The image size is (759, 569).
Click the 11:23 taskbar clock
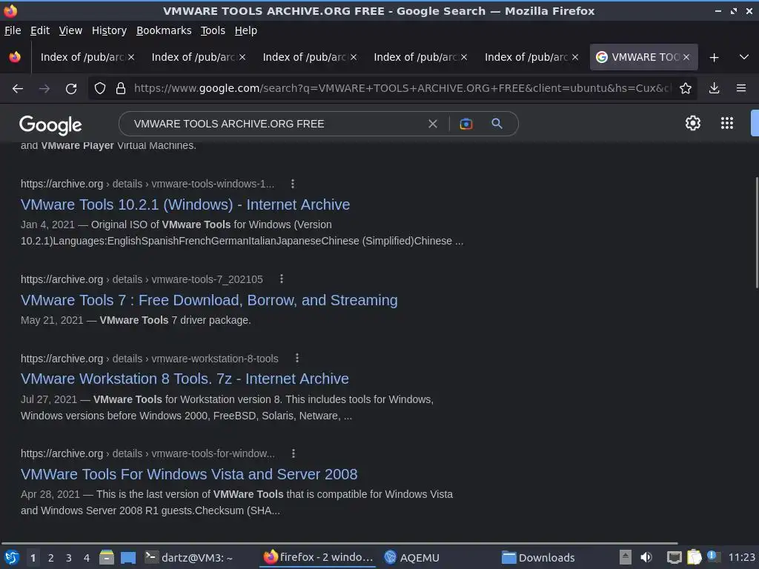741,557
